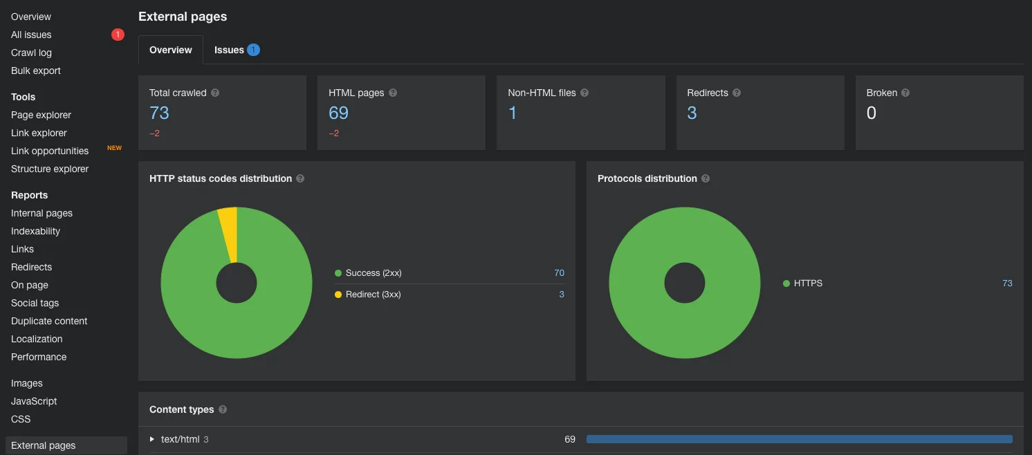Click the blue Issues tab count badge
Viewport: 1032px width, 455px height.
tap(253, 50)
